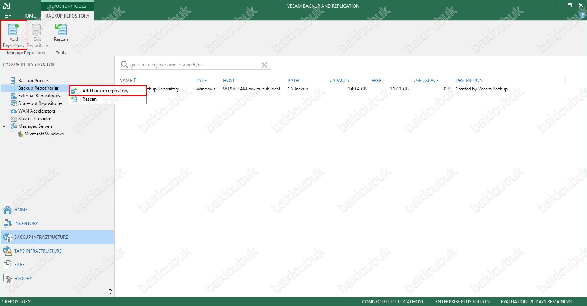
Task: Select the Managed Servers tree icon
Action: click(13, 126)
